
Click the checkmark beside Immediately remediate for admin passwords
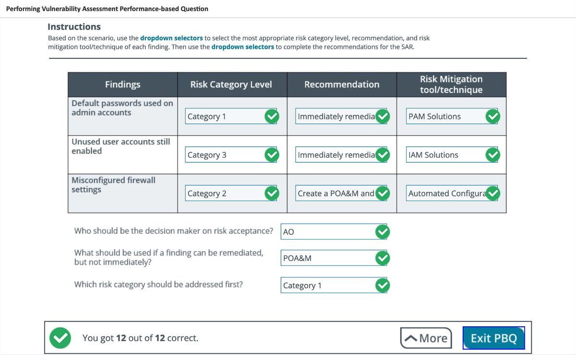point(382,116)
